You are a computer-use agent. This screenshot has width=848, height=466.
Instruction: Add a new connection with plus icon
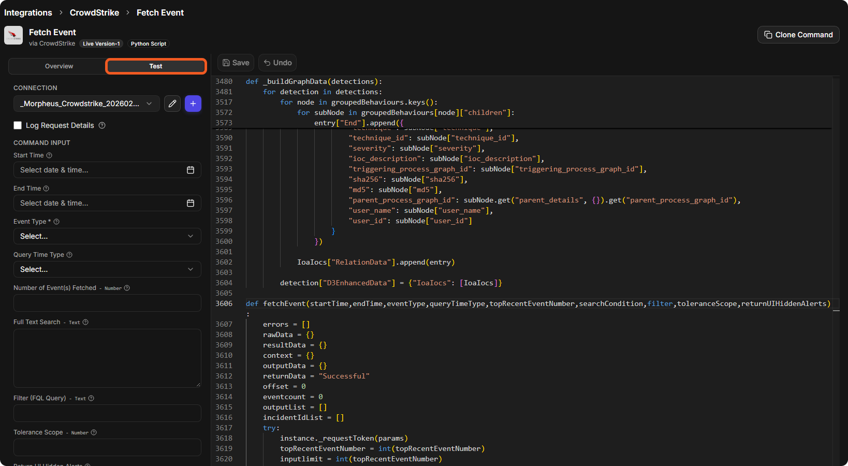193,104
